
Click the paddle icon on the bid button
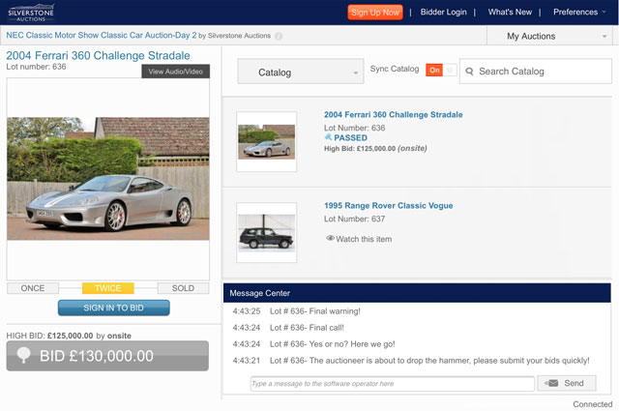23,355
